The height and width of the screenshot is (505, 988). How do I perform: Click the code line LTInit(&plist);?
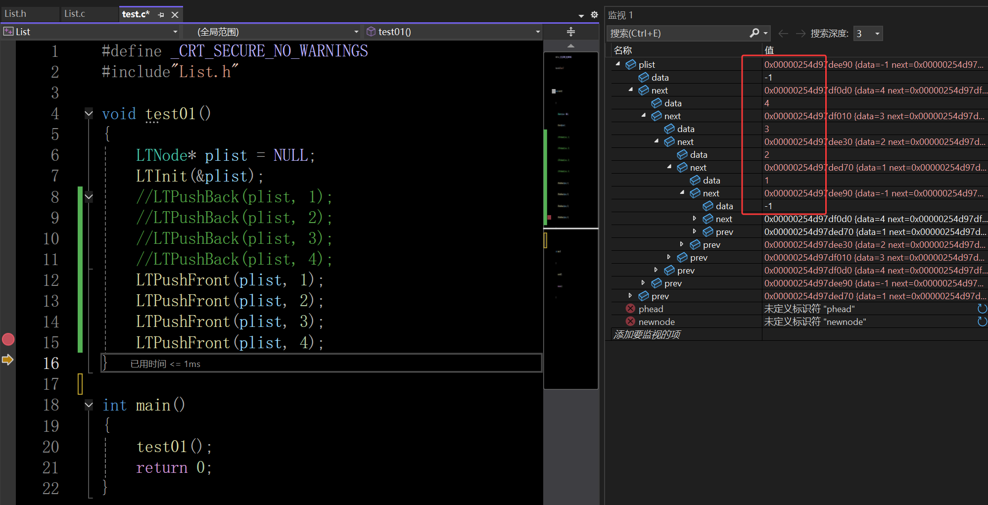point(200,176)
